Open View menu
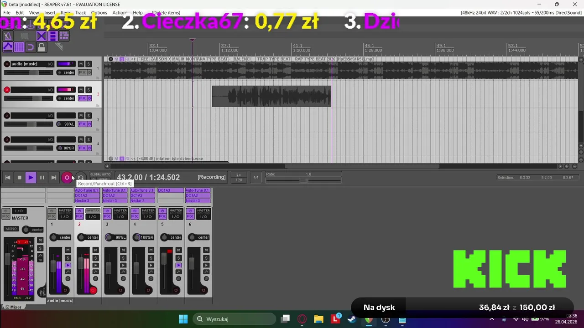 (34, 13)
